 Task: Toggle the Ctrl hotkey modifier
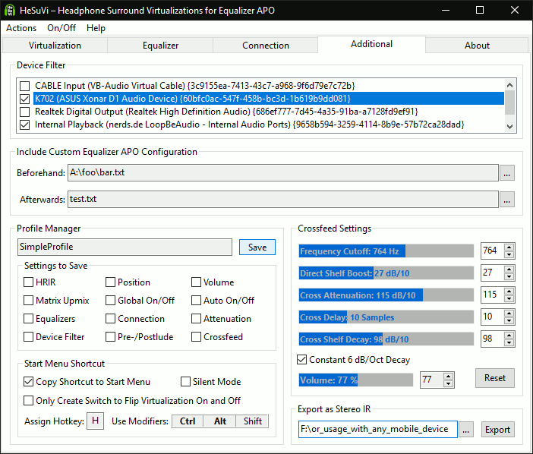[x=187, y=421]
